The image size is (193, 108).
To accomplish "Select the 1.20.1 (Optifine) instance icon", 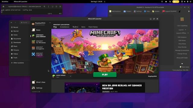I will [x=182, y=19].
